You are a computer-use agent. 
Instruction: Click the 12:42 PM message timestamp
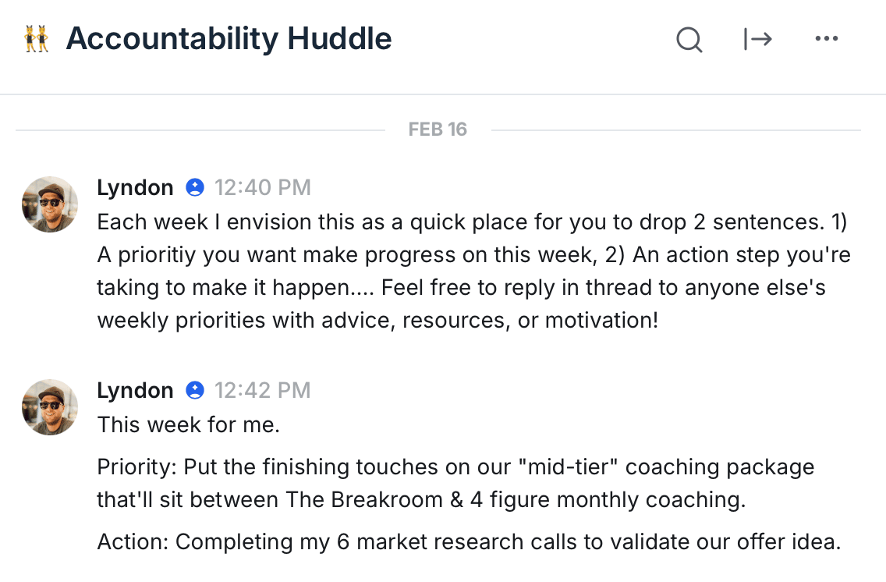click(263, 390)
